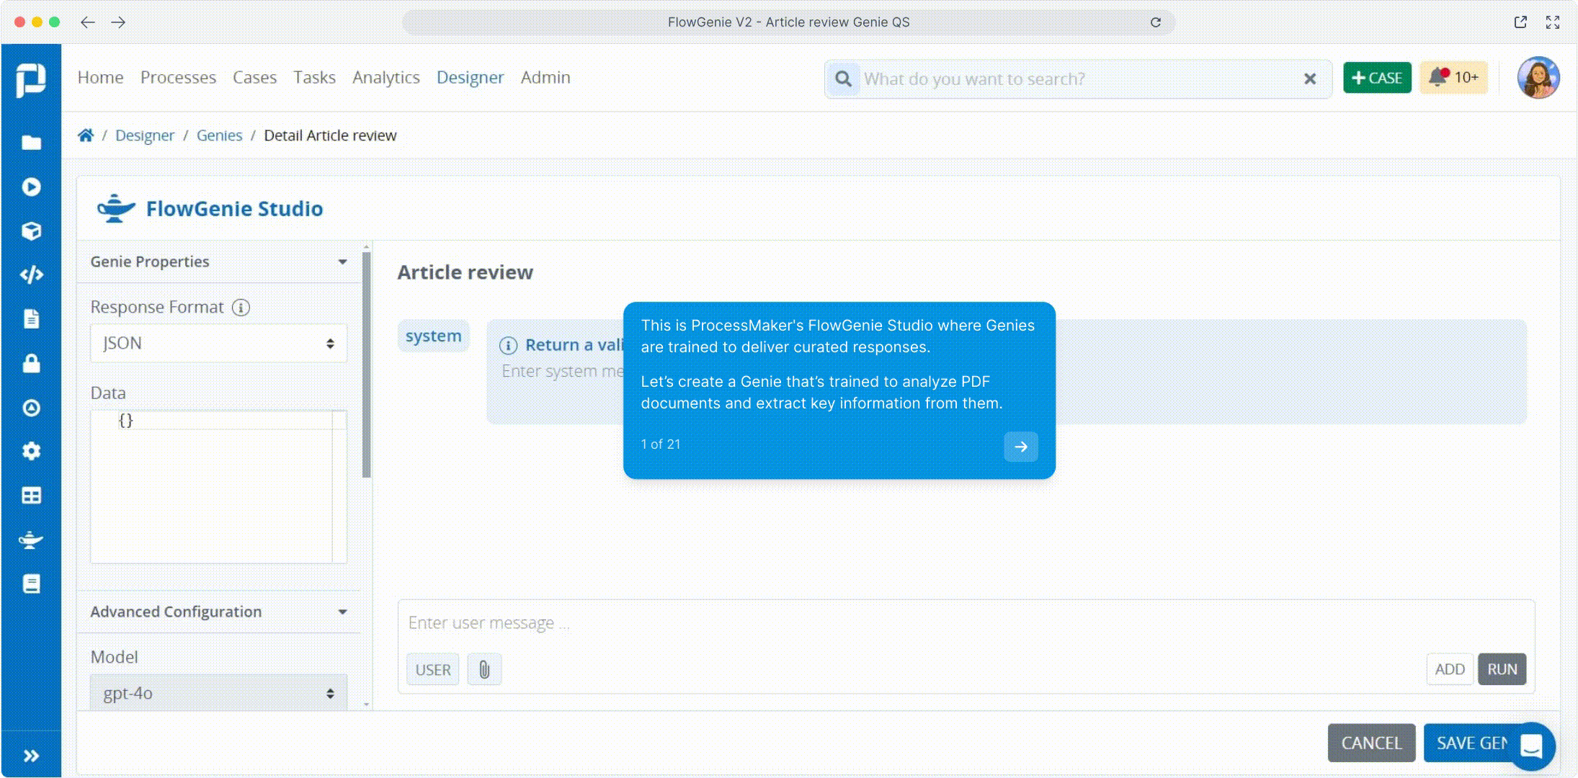Click the green + CASE button

[1377, 78]
